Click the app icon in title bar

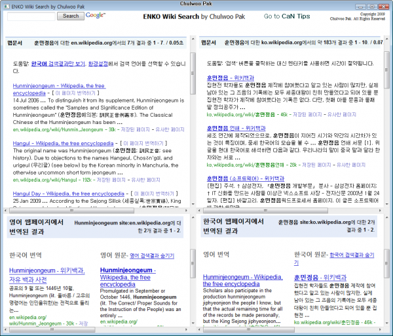(7, 7)
